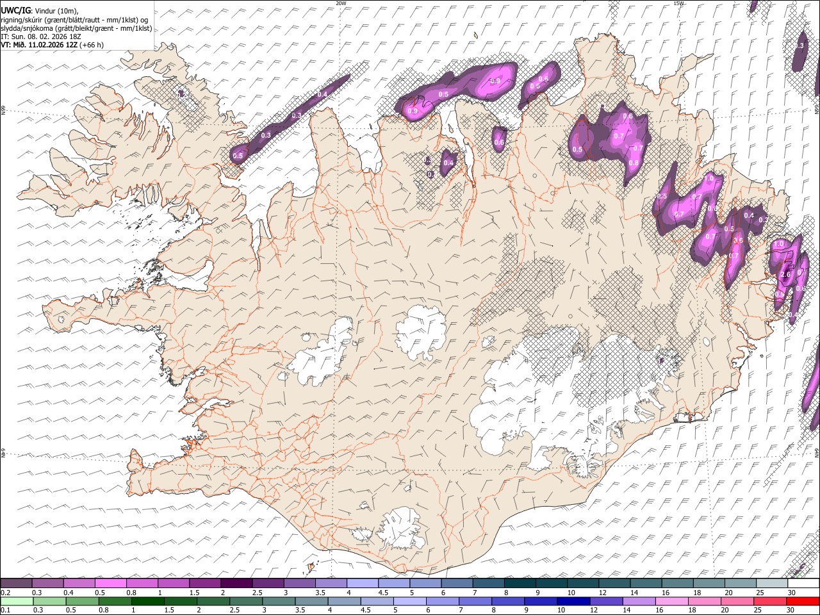The height and width of the screenshot is (615, 820).
Task: Click the darkest purple swatch labeled 2
Action: click(236, 583)
